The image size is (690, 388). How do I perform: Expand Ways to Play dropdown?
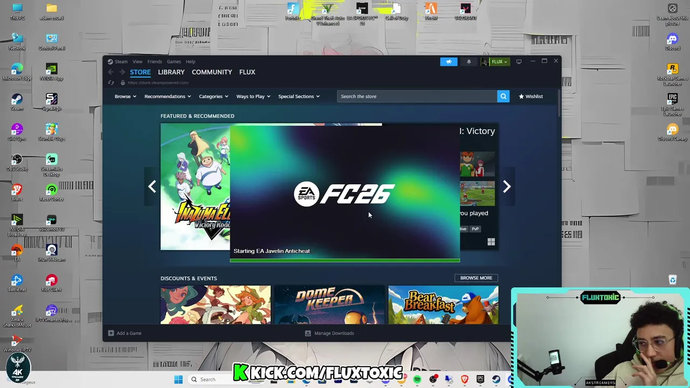click(253, 96)
